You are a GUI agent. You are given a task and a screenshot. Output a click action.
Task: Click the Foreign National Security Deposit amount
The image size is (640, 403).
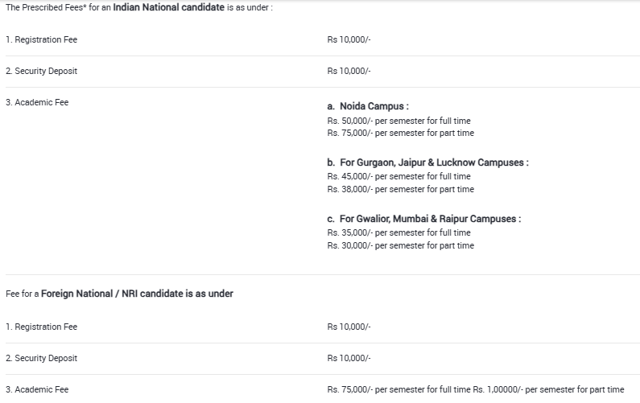point(349,358)
